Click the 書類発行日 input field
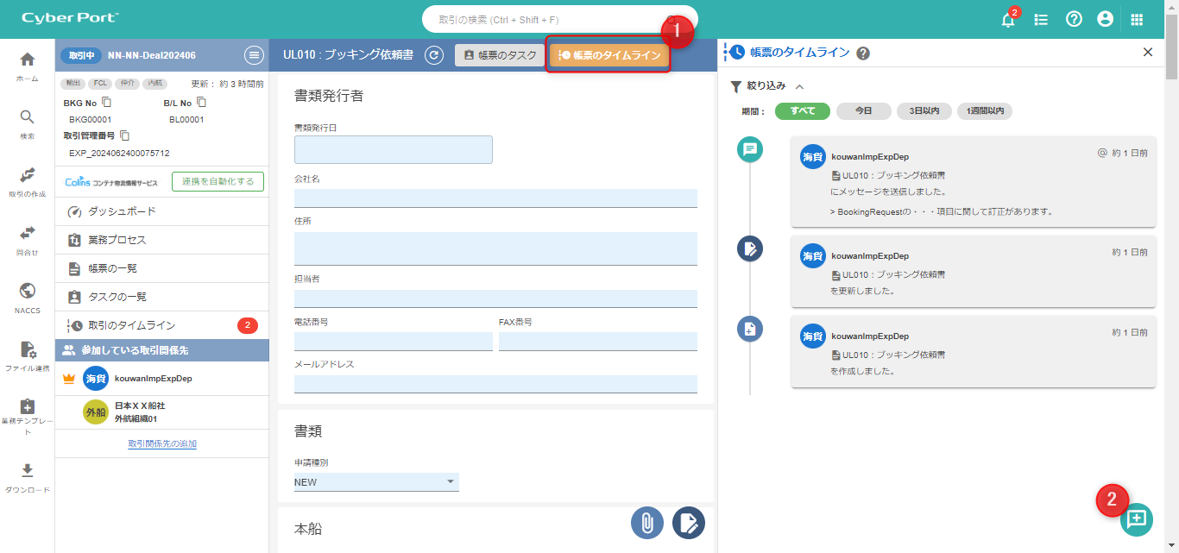The image size is (1179, 553). 393,149
